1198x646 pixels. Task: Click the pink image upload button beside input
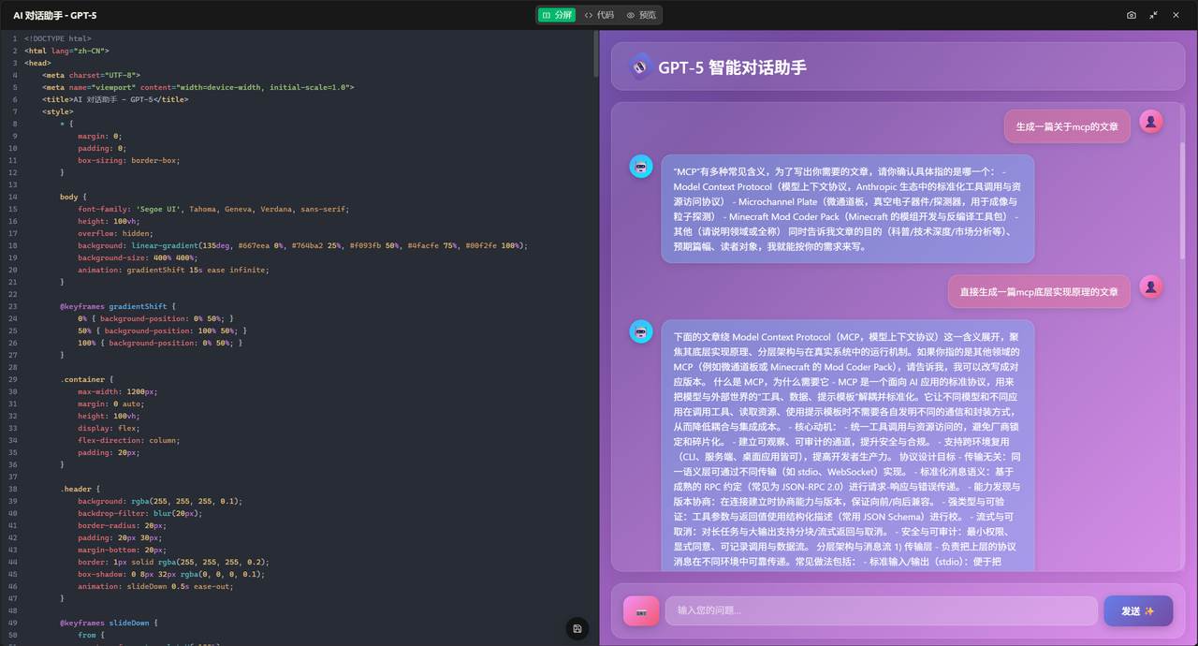click(x=641, y=610)
